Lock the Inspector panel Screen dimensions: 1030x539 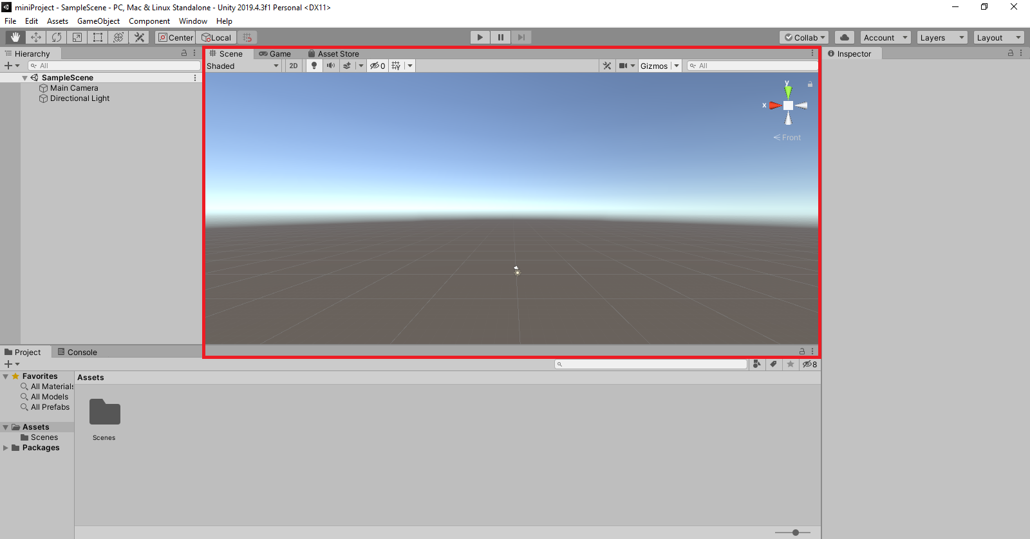tap(1011, 53)
